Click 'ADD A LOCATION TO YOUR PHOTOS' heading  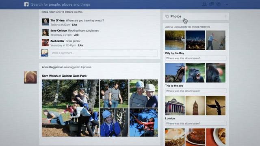pyautogui.click(x=188, y=27)
